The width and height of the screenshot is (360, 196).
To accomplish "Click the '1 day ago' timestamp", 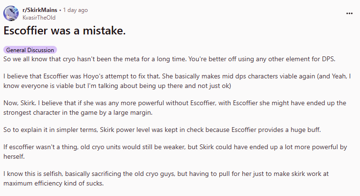I will point(75,10).
